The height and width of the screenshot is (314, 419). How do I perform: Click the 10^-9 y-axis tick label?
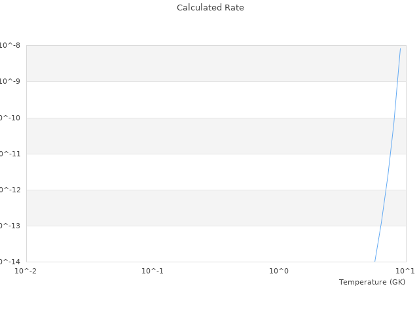pos(10,82)
